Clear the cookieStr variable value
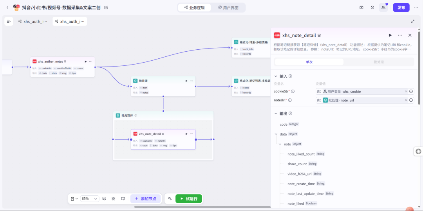 (x=406, y=92)
